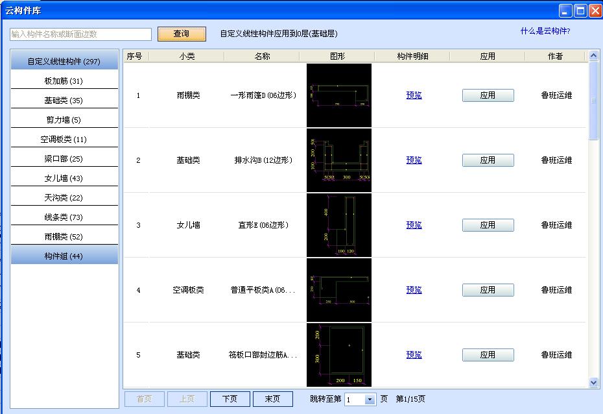
Task: Sort by the 名称 column header
Action: click(x=263, y=56)
